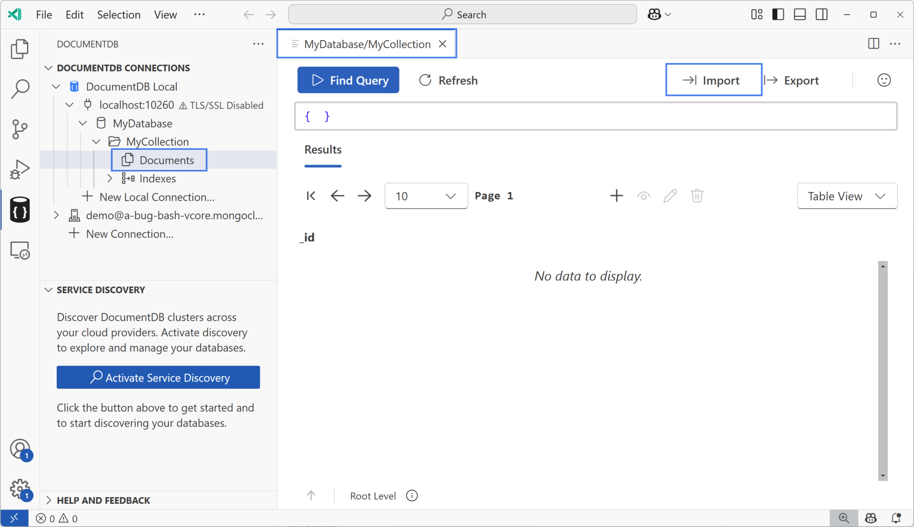The height and width of the screenshot is (527, 914).
Task: Open notifications bell in the status bar
Action: click(x=896, y=518)
